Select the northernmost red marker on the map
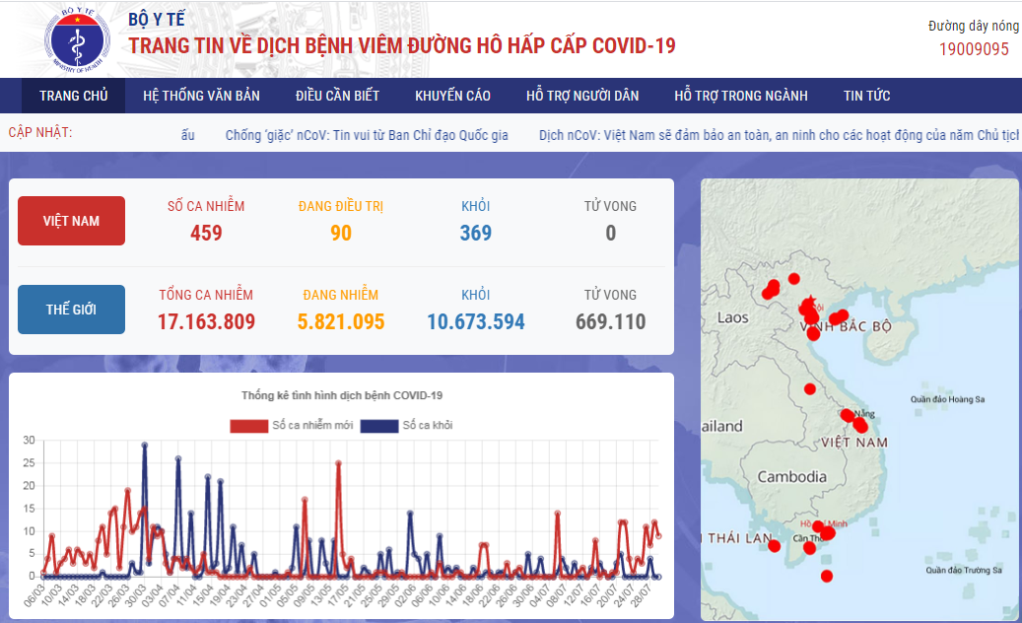The width and height of the screenshot is (1022, 623). [793, 279]
